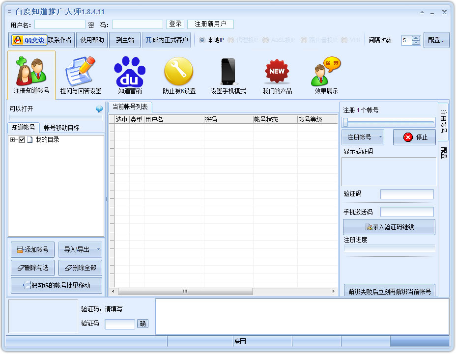Screen dimensions: 456x354
Task: Expand the 我的目录 tree node
Action: click(x=12, y=140)
